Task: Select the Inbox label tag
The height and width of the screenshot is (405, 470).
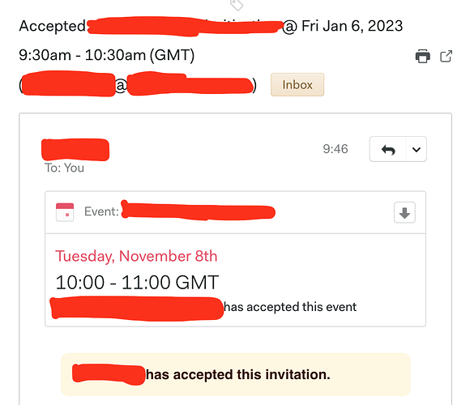Action: click(x=297, y=85)
